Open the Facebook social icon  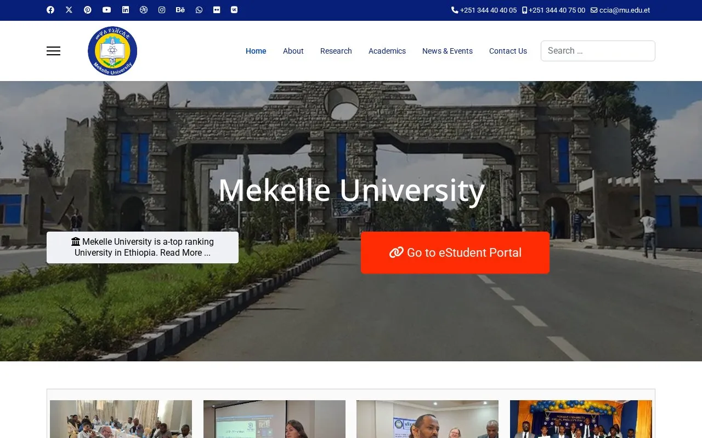pos(50,10)
